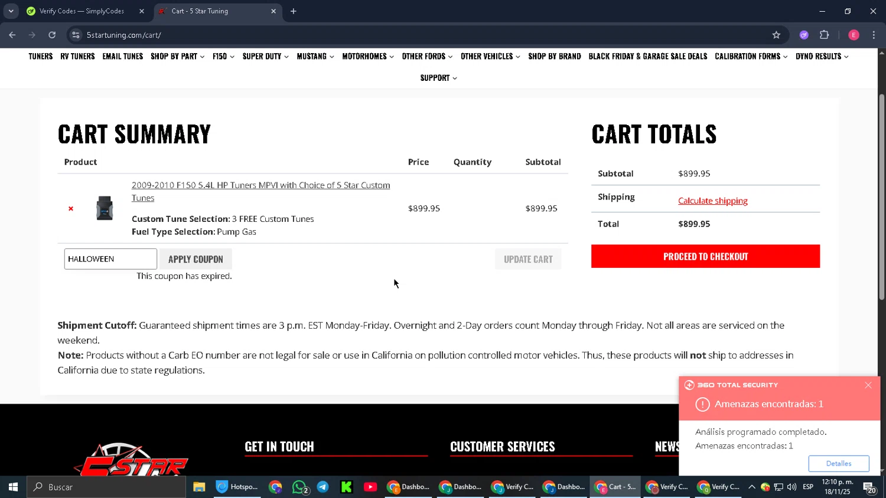The height and width of the screenshot is (498, 886).
Task: Open the RV TUNERS menu item
Action: 77,57
